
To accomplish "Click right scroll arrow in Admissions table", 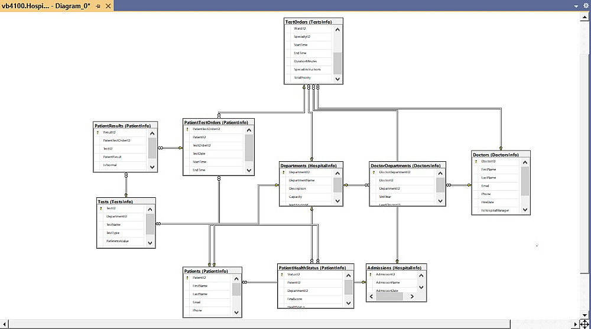I will click(412, 297).
